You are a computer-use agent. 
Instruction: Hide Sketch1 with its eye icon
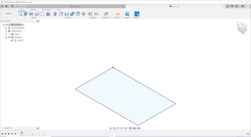tap(12, 40)
